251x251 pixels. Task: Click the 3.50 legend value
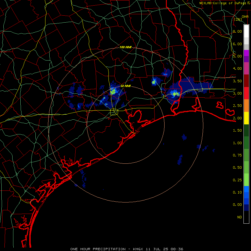click(x=237, y=81)
